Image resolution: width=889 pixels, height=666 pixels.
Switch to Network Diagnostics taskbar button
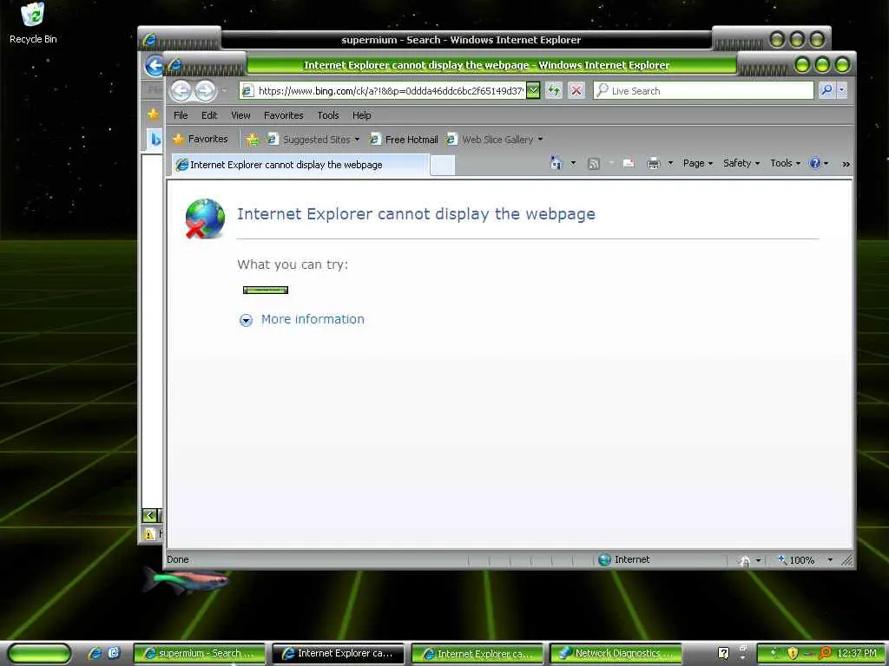(616, 653)
